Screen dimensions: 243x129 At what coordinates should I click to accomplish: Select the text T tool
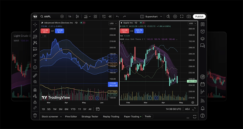coord(35,61)
